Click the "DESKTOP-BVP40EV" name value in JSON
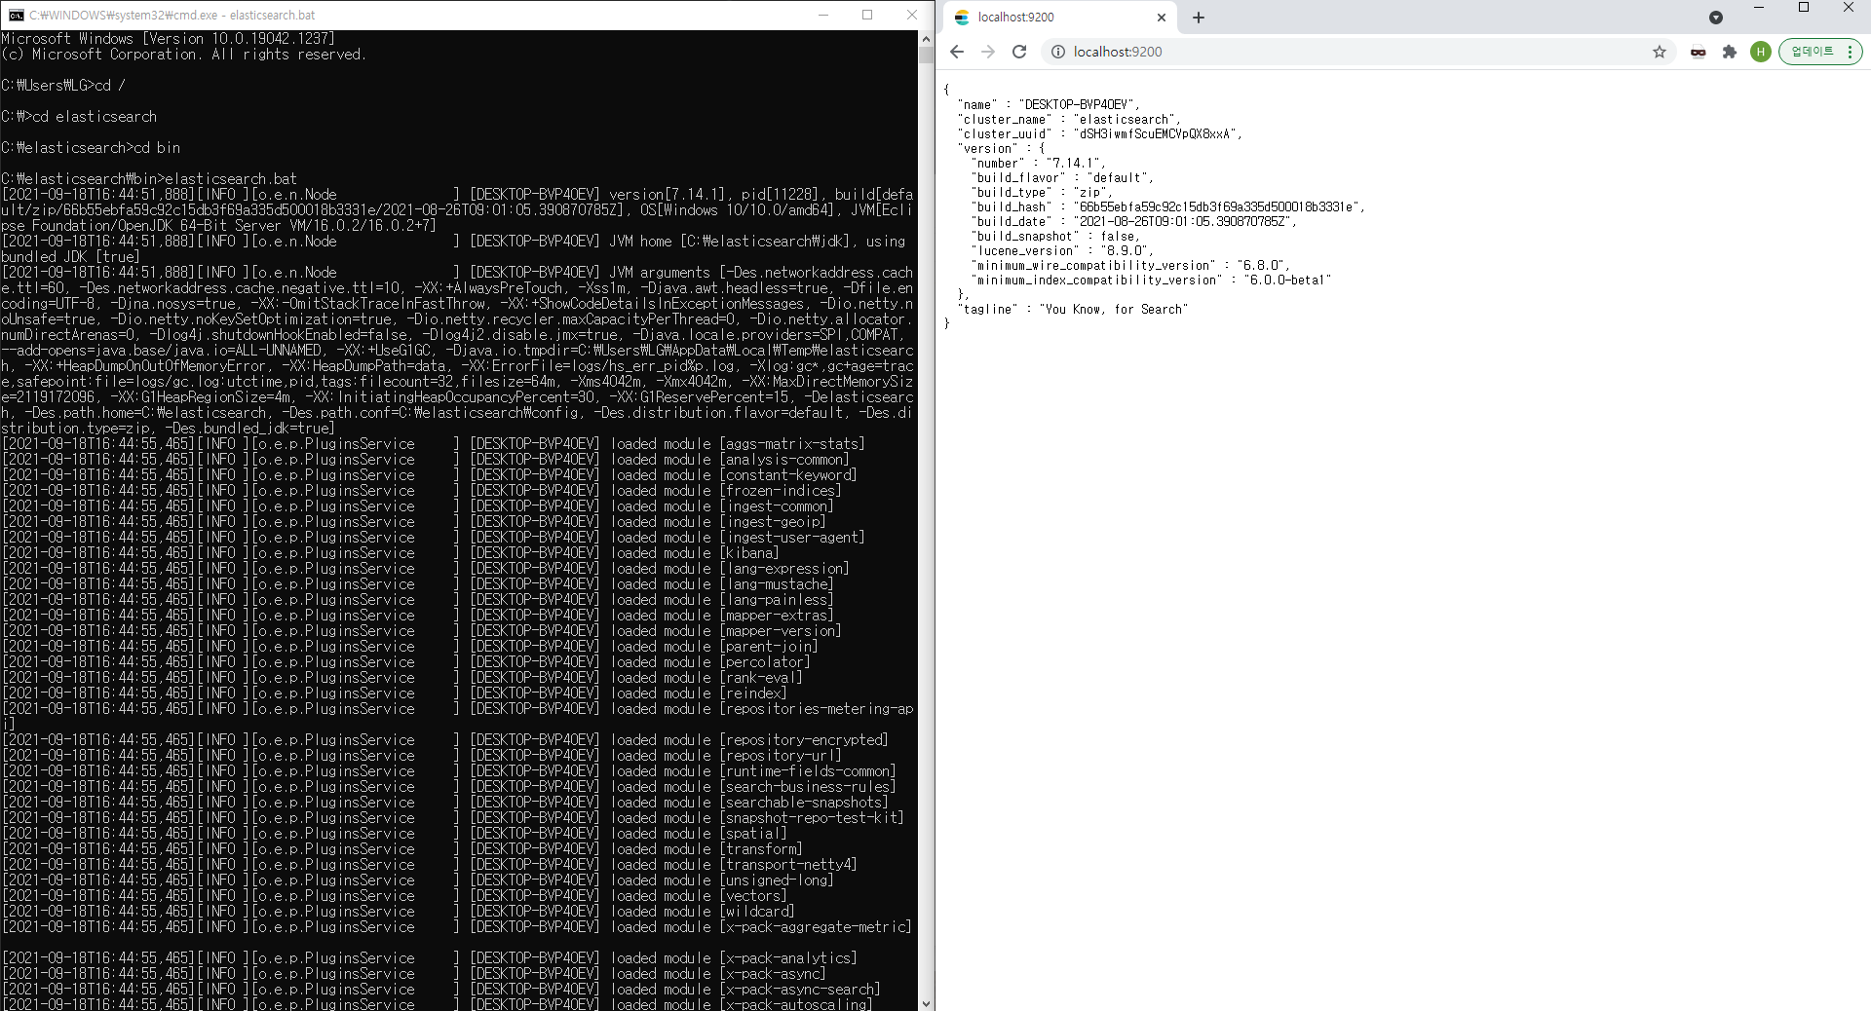The width and height of the screenshot is (1871, 1011). tap(1076, 105)
